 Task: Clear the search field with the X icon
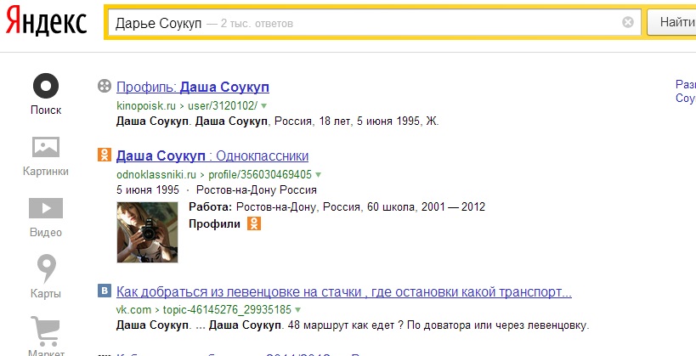[x=628, y=22]
